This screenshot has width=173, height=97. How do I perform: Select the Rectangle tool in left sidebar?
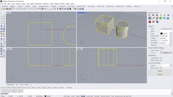point(4,21)
